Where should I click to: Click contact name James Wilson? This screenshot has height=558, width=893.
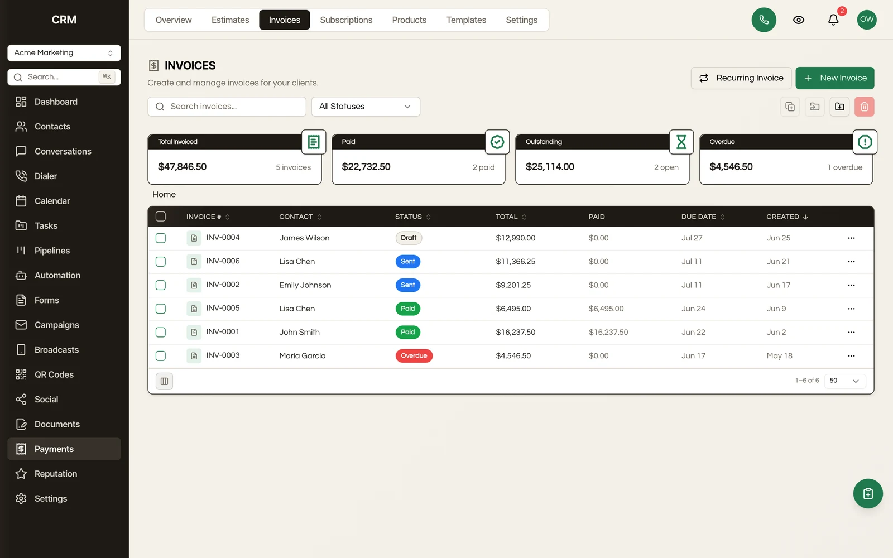pos(304,238)
